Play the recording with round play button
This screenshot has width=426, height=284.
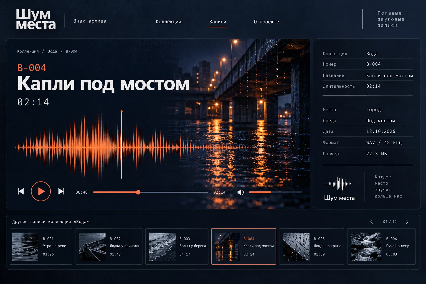(41, 191)
